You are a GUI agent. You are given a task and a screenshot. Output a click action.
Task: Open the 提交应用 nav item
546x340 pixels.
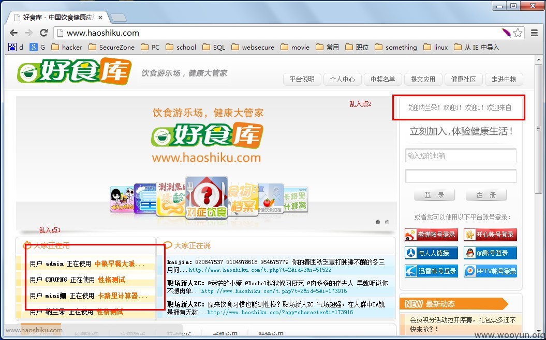coord(423,79)
